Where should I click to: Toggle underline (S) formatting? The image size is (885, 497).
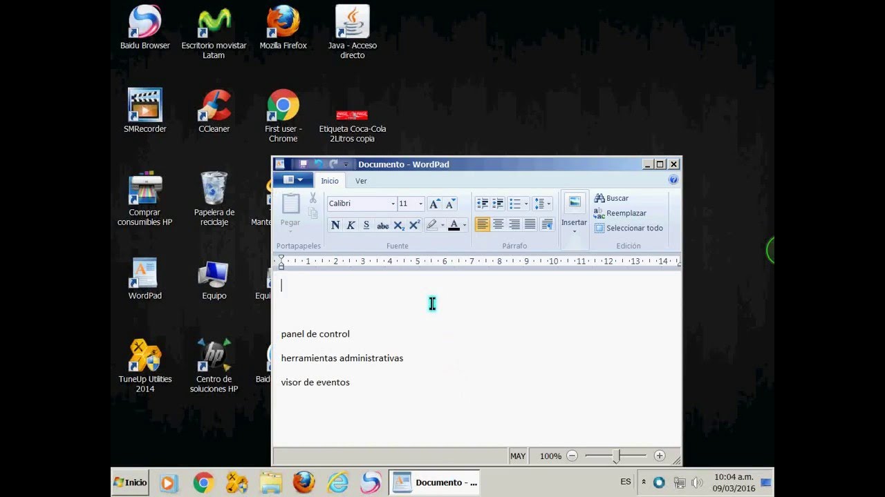click(366, 225)
